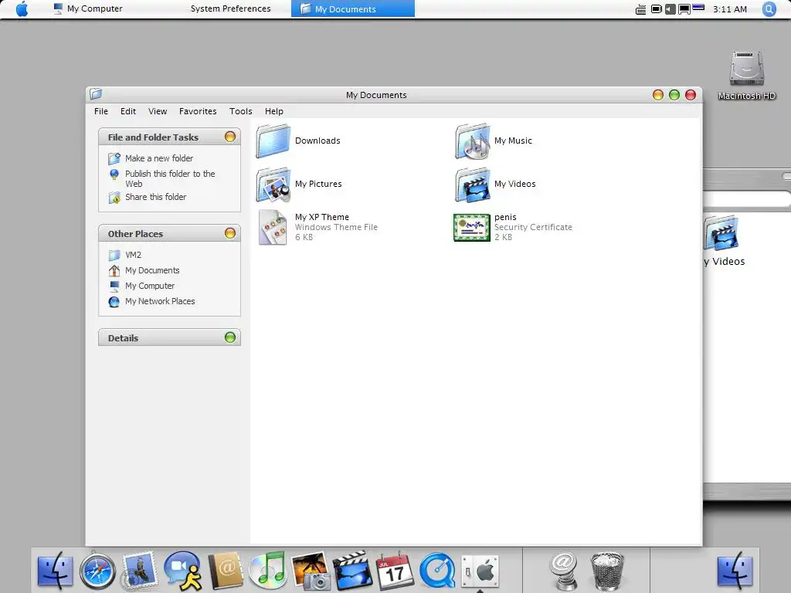Open Address Book in the dock
Screen dimensions: 791x593
(x=225, y=571)
